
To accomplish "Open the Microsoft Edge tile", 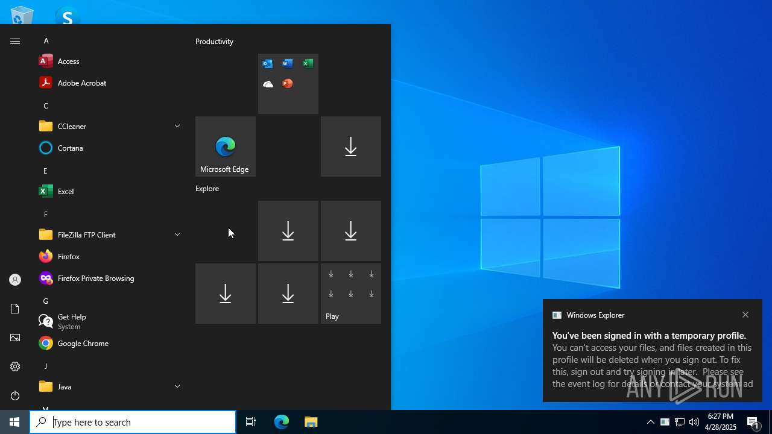I will pyautogui.click(x=226, y=146).
